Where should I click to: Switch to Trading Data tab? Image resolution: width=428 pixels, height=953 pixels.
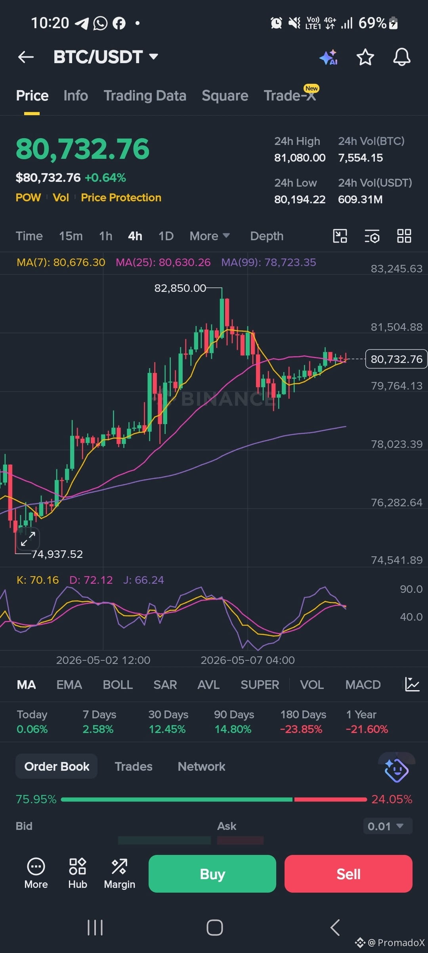(x=145, y=96)
